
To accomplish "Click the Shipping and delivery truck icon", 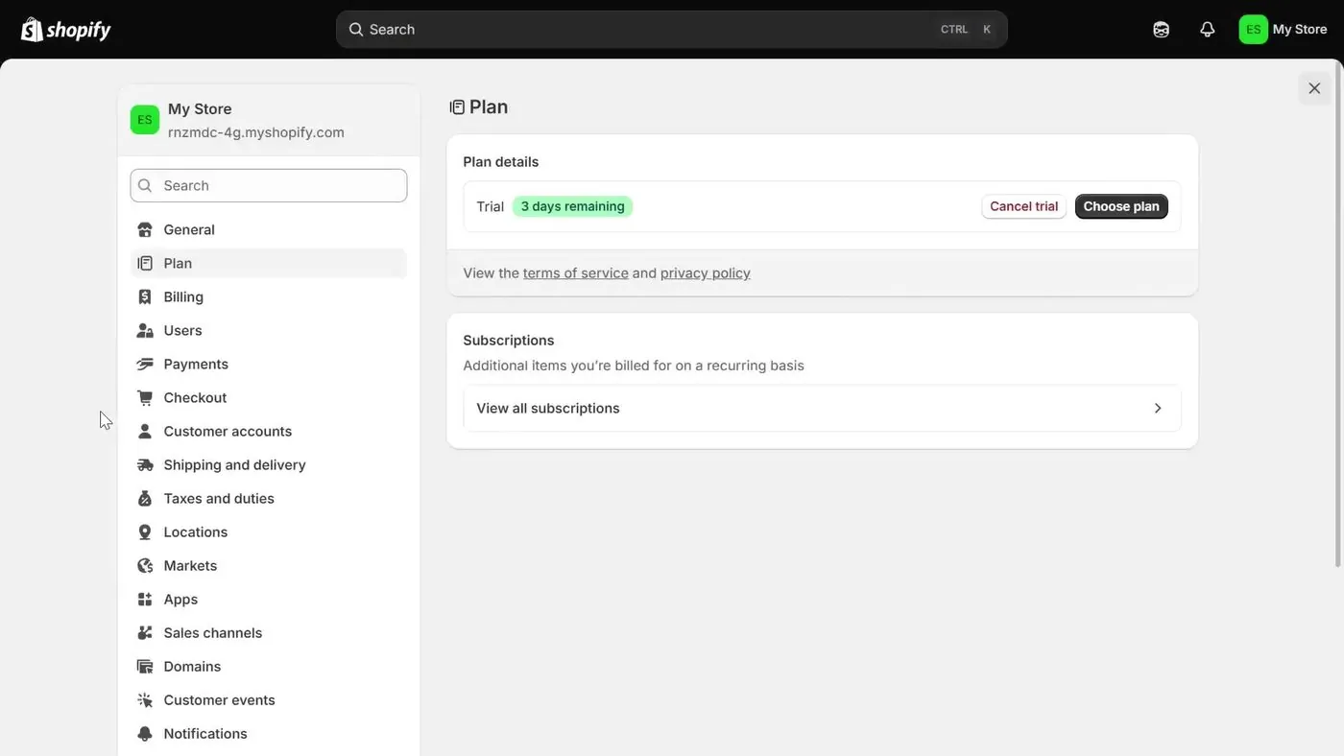I will 145,465.
